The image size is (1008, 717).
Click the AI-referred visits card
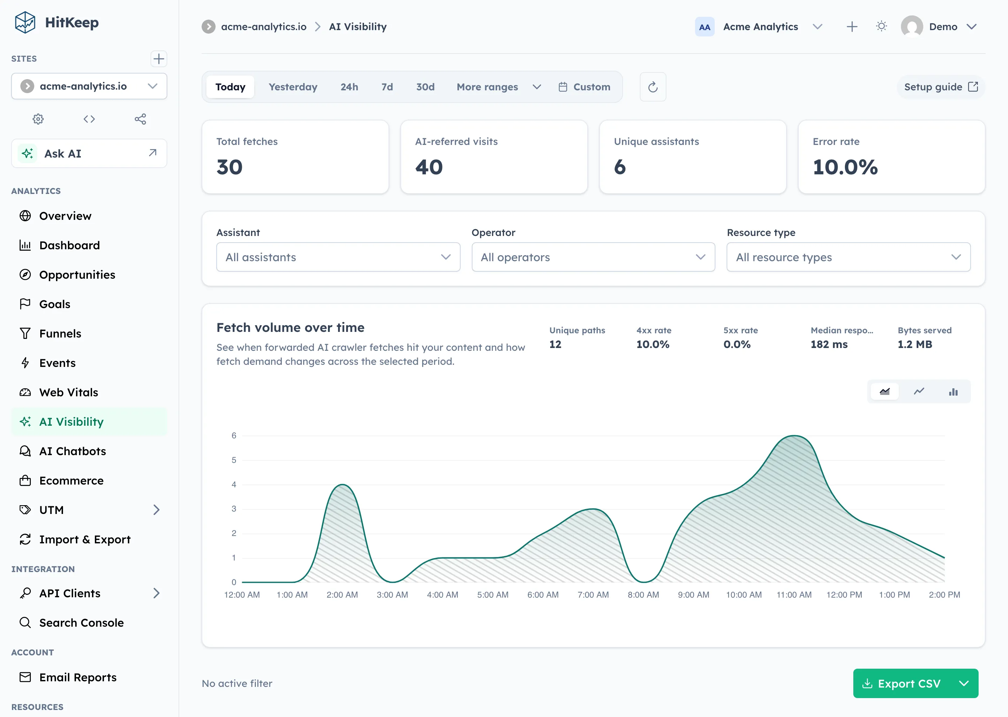point(494,157)
